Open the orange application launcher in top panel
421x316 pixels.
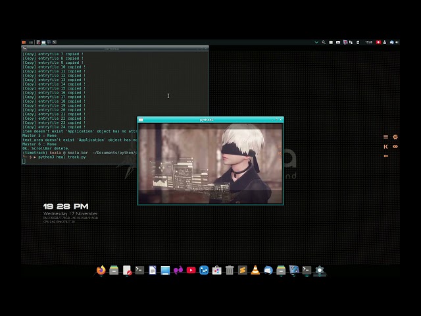[x=24, y=42]
